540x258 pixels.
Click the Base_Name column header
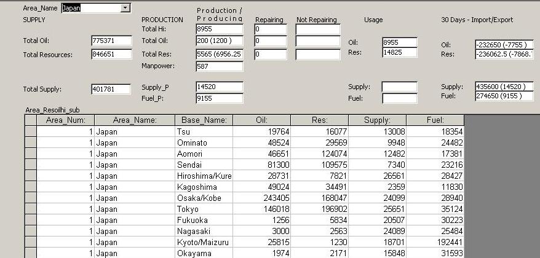204,120
